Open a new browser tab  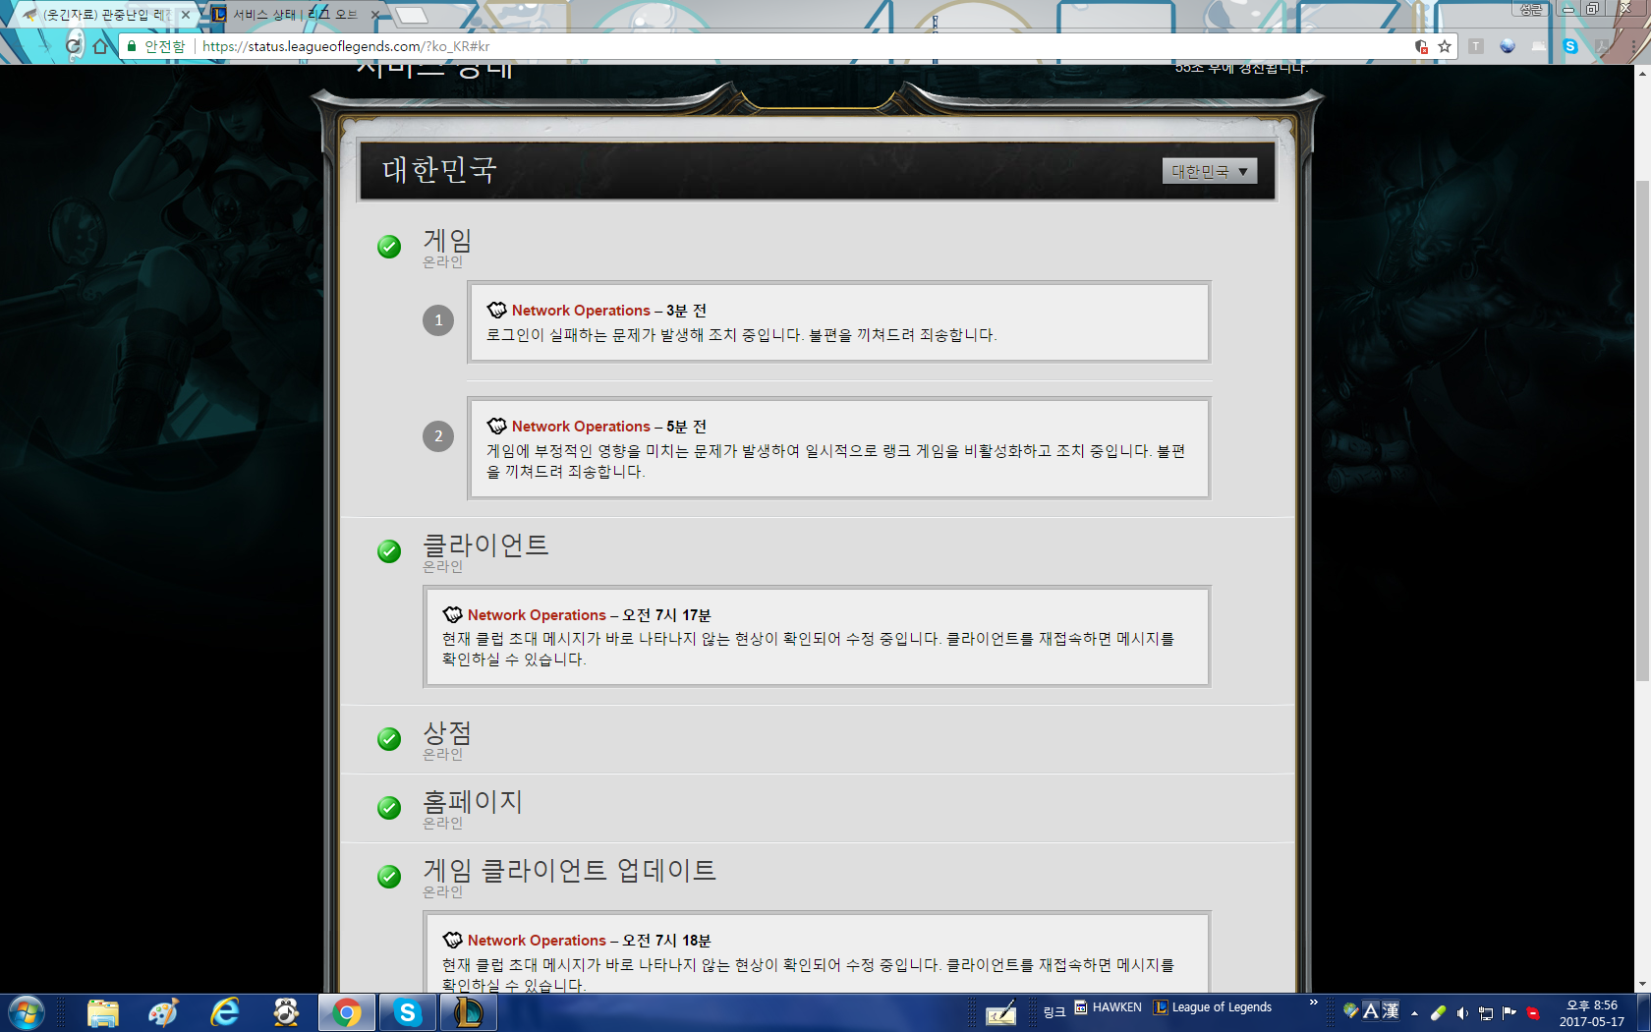click(x=412, y=15)
